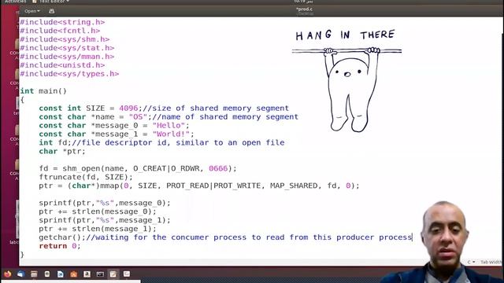Launch Firefox from the dock
This screenshot has width=504, height=283.
click(8, 274)
